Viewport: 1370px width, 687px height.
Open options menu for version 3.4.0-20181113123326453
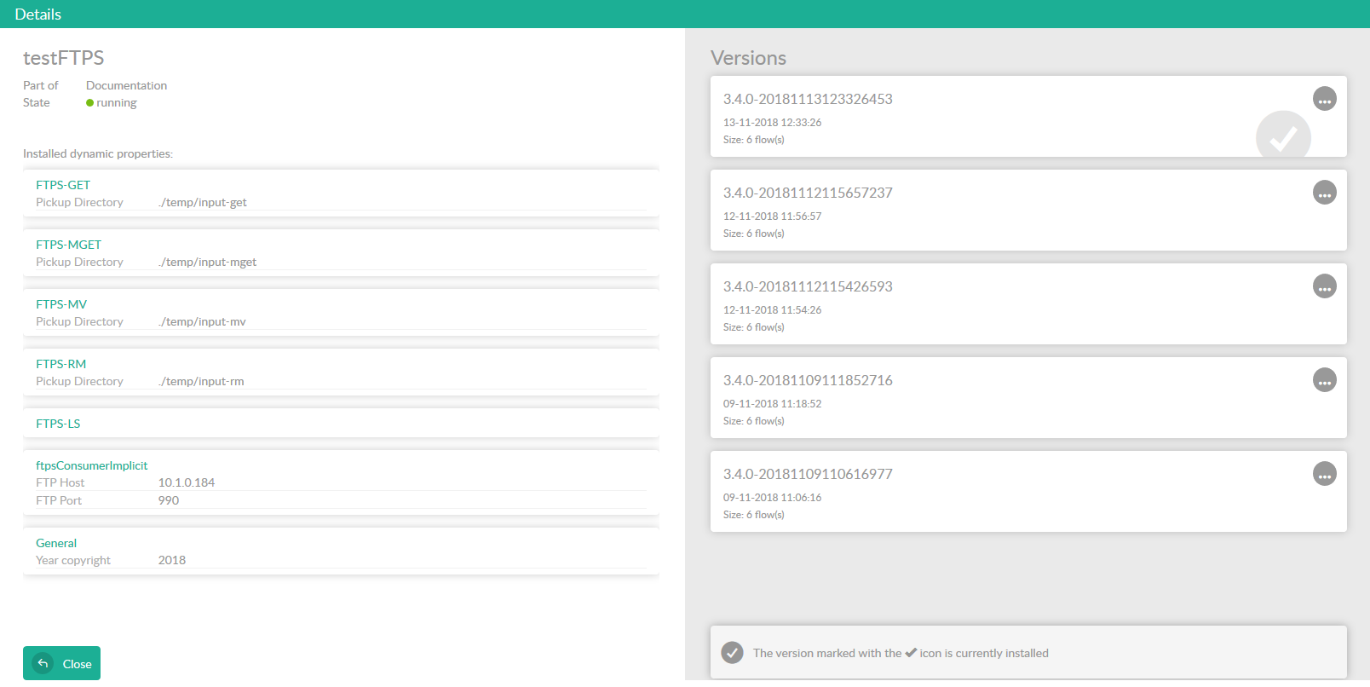pos(1324,99)
